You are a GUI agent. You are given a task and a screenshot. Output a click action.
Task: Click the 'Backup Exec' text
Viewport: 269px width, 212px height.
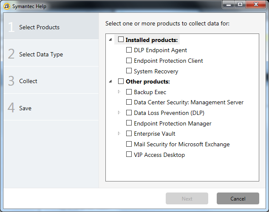click(x=150, y=92)
